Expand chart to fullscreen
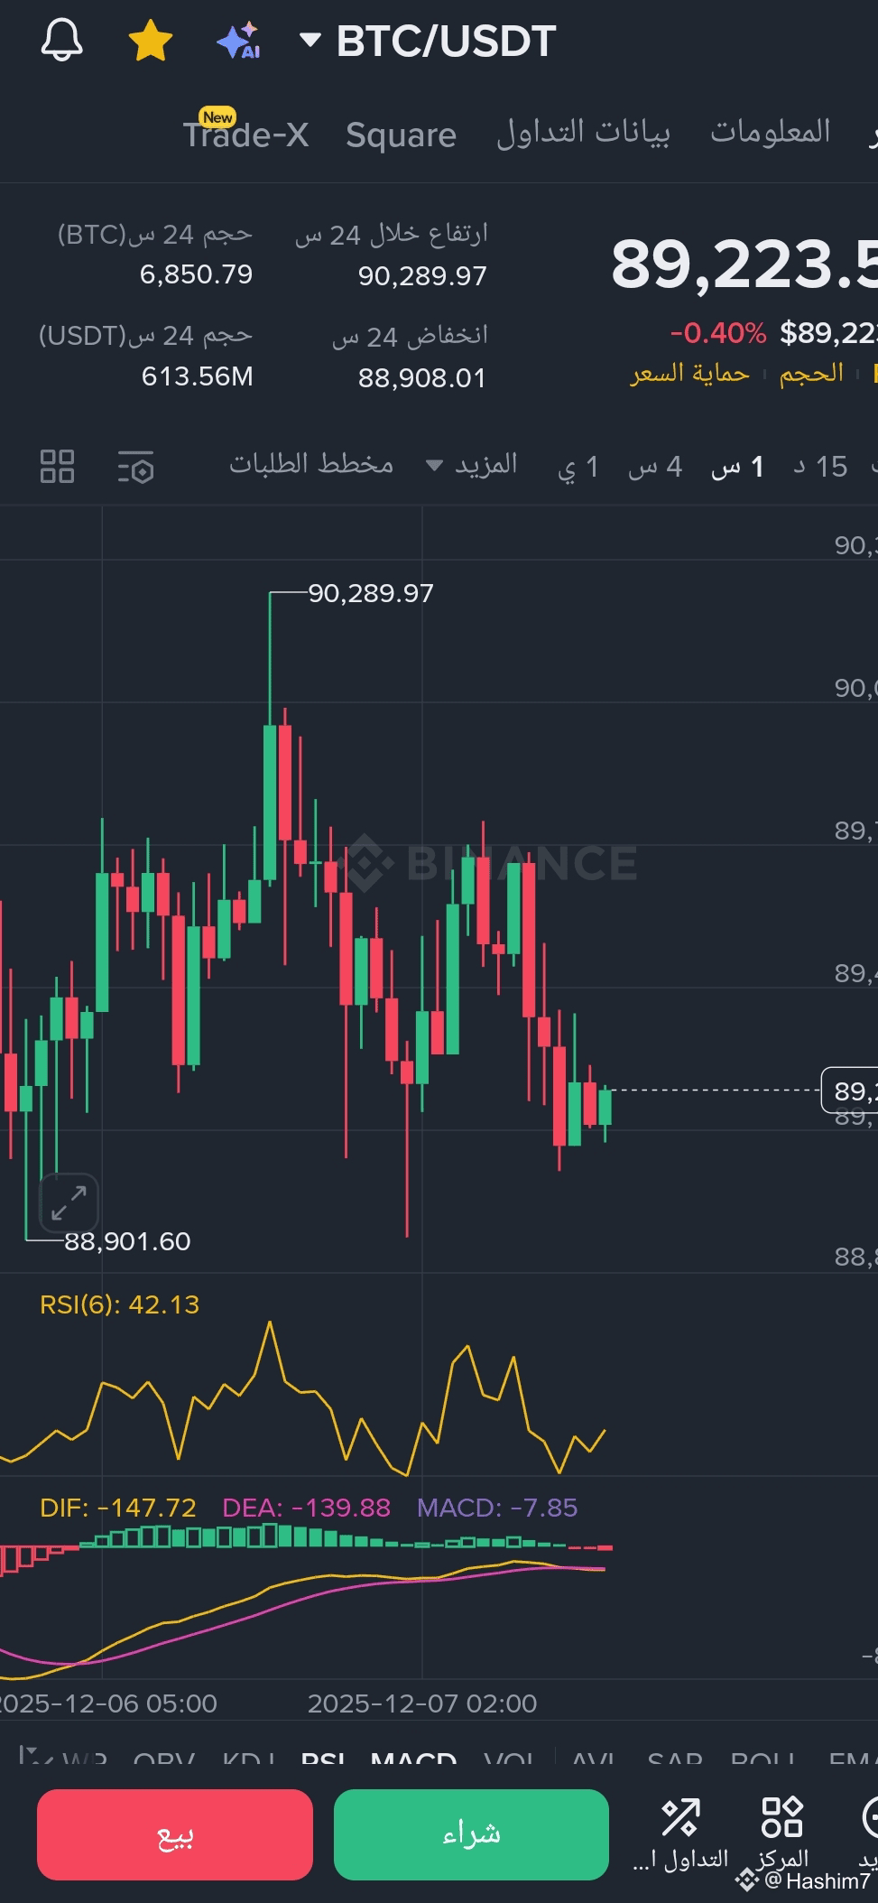 (69, 1202)
